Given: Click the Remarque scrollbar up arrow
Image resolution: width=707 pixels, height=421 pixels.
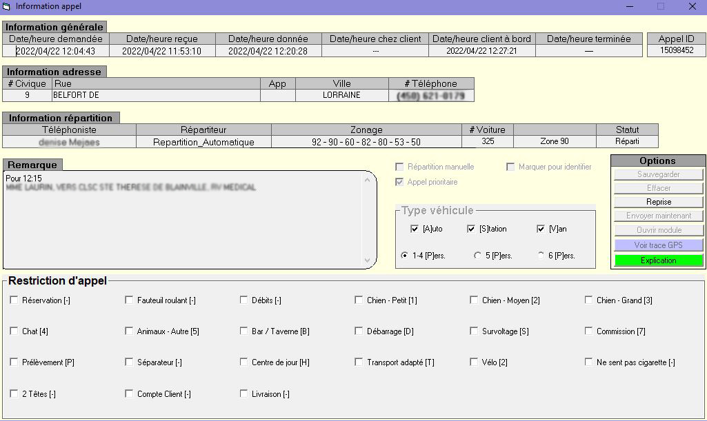Looking at the screenshot, I should [367, 180].
